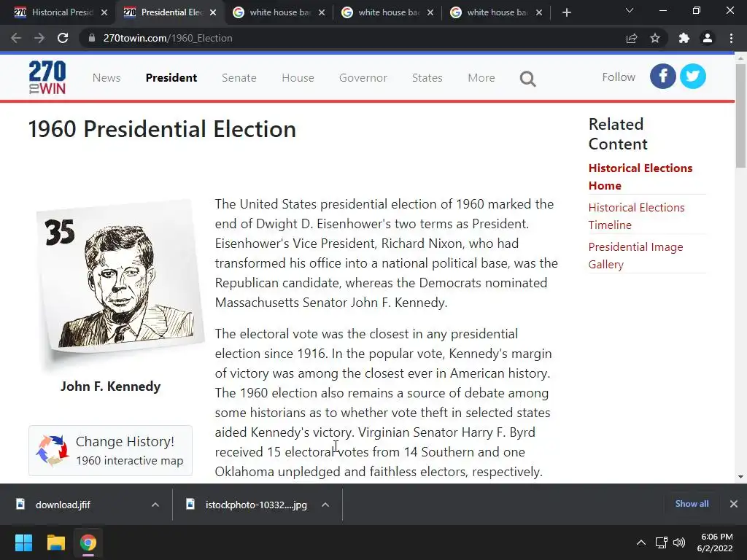Open the 270toWin Twitter page icon

pos(693,76)
